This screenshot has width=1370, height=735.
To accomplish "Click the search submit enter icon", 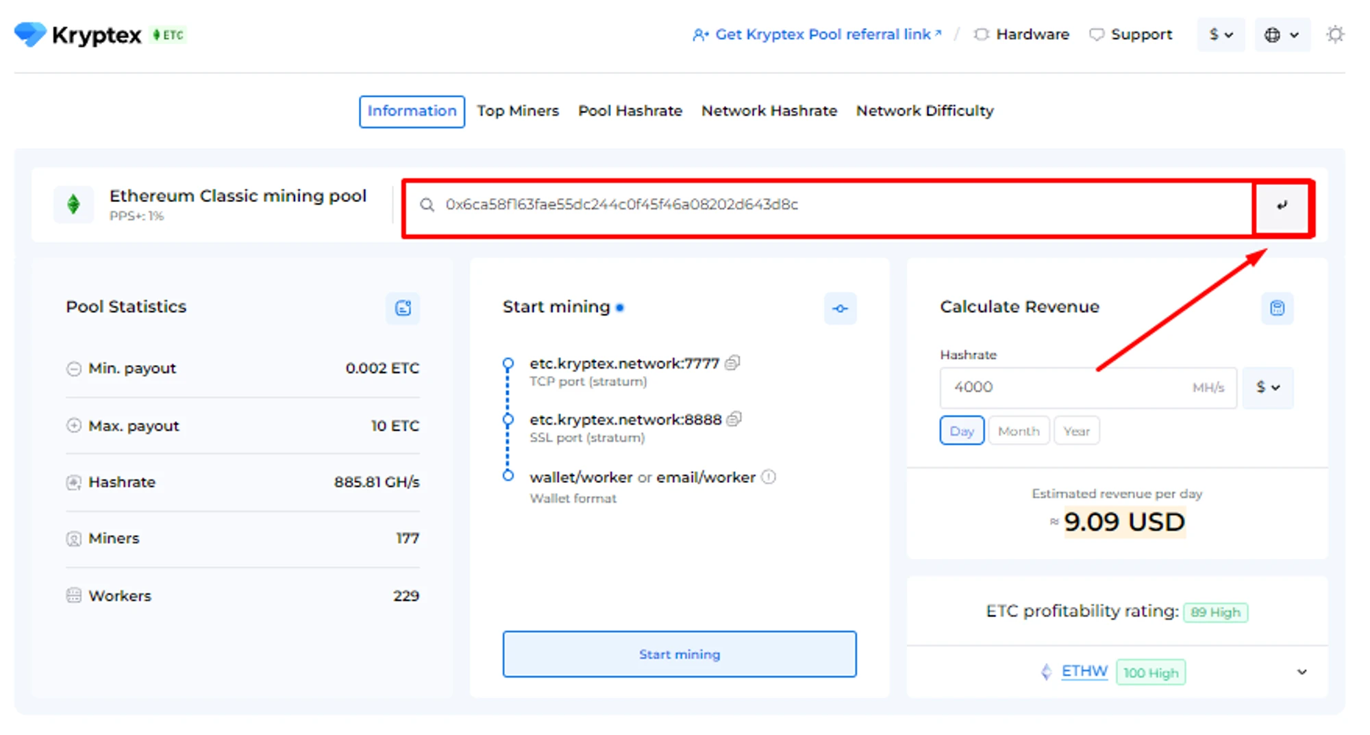I will coord(1281,205).
